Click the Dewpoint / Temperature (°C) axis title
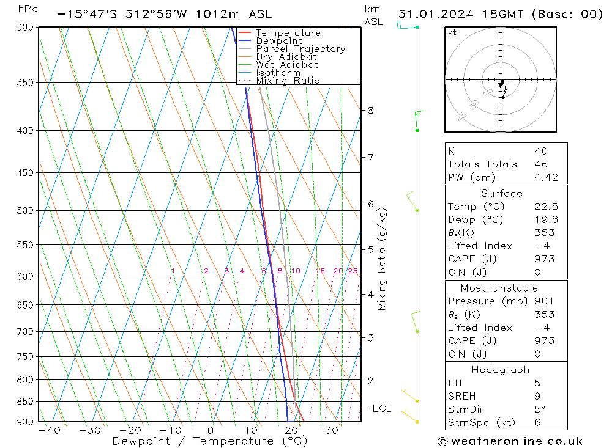This screenshot has height=448, width=612. click(x=210, y=441)
